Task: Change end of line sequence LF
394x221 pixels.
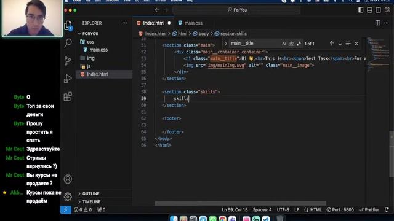Action: (x=297, y=210)
